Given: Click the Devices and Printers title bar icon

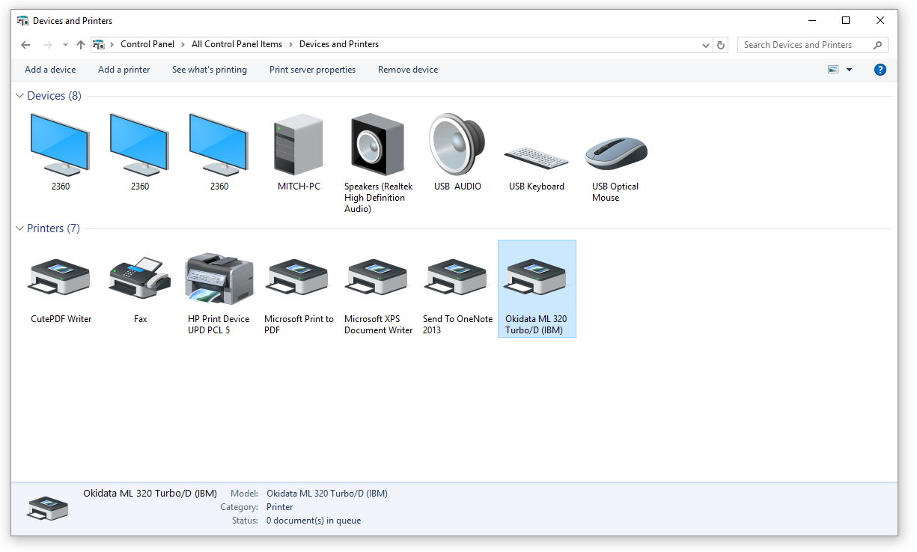Looking at the screenshot, I should 23,20.
